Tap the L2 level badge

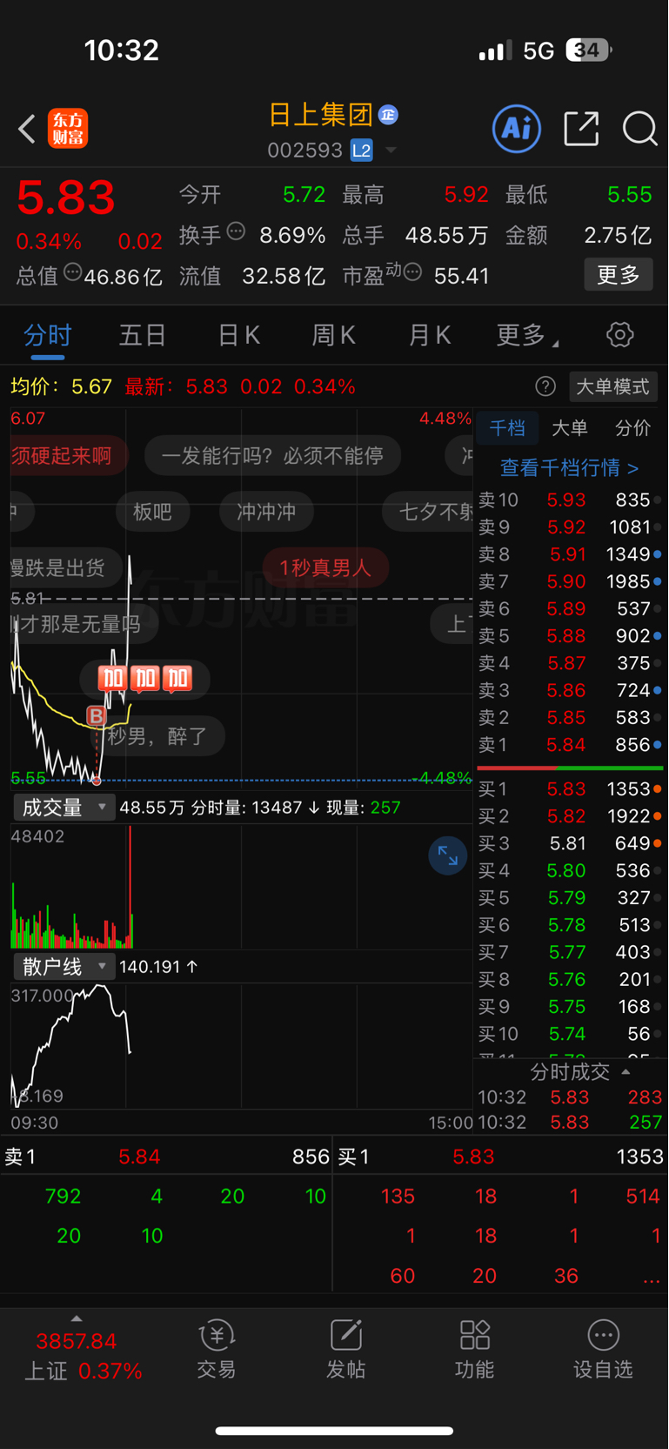362,151
